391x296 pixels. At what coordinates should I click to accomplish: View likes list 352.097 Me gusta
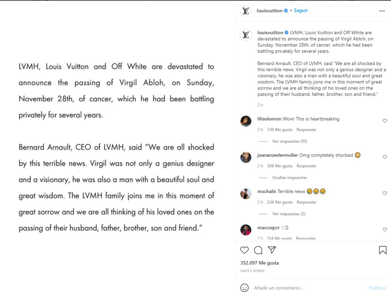click(260, 263)
